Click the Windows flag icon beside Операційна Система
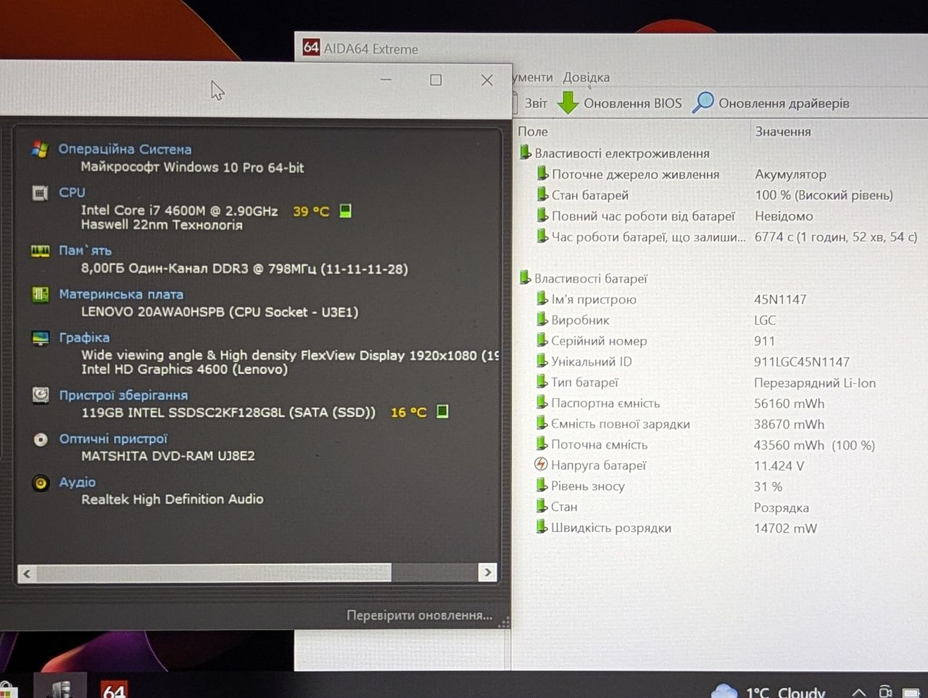The image size is (928, 698). tap(40, 149)
